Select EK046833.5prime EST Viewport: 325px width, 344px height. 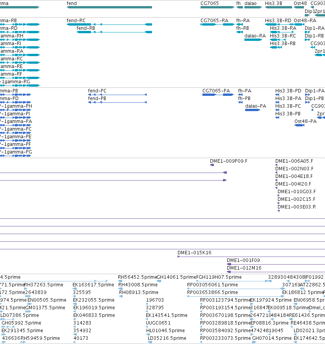(74, 319)
